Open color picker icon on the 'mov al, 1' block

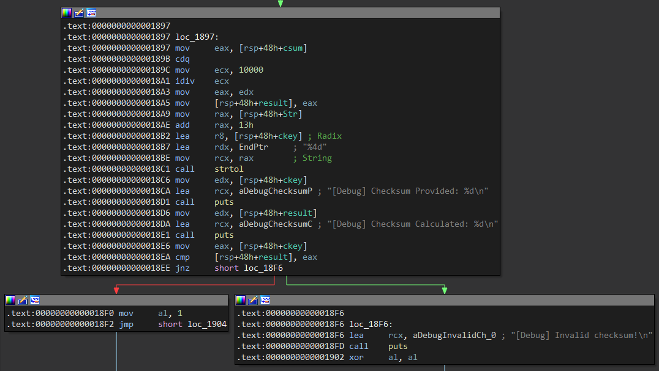pyautogui.click(x=10, y=300)
